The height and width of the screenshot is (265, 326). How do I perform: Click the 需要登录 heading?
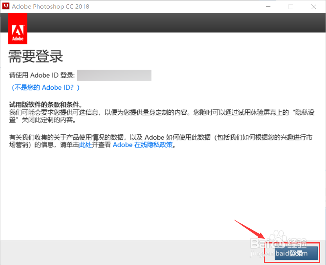[36, 56]
